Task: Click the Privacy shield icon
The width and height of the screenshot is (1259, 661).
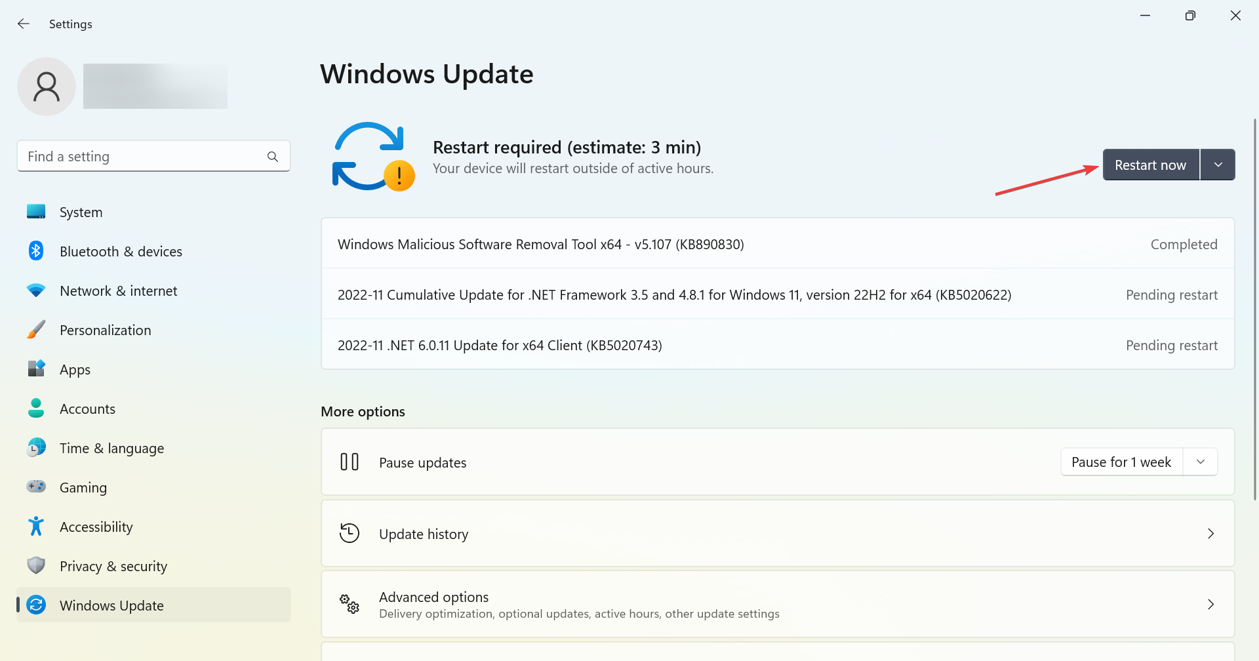Action: tap(36, 565)
